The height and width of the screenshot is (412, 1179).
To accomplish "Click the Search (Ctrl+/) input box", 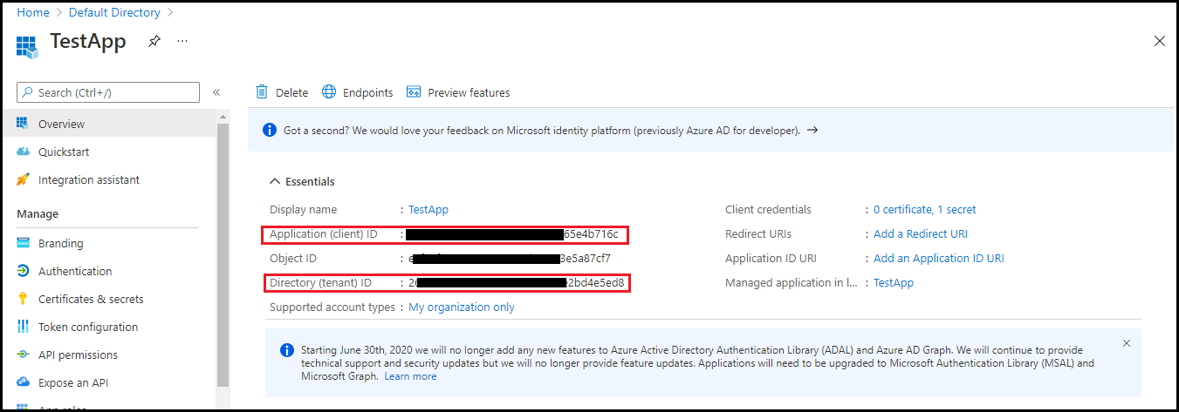I will click(108, 92).
